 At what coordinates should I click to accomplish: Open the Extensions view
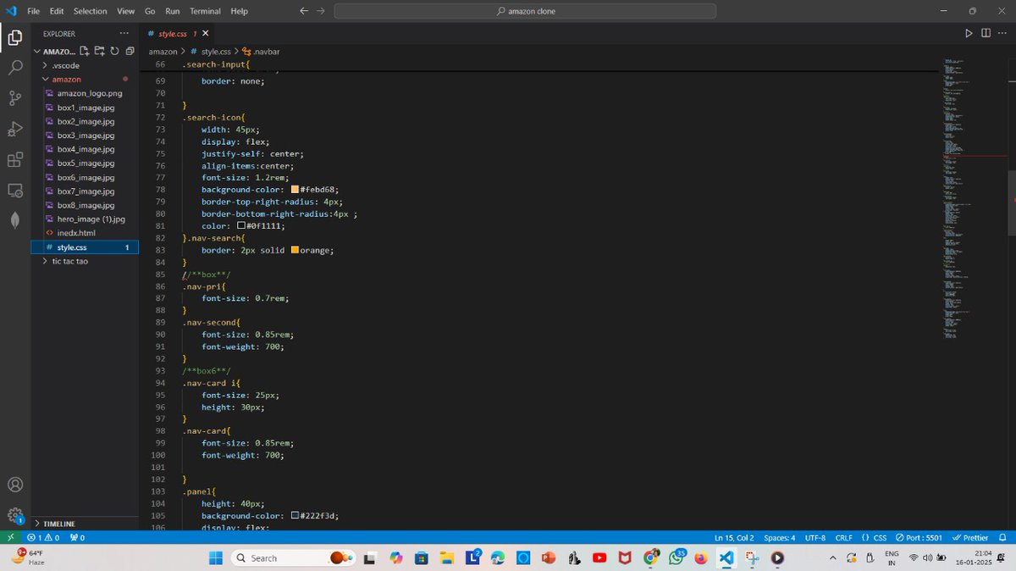[x=15, y=159]
